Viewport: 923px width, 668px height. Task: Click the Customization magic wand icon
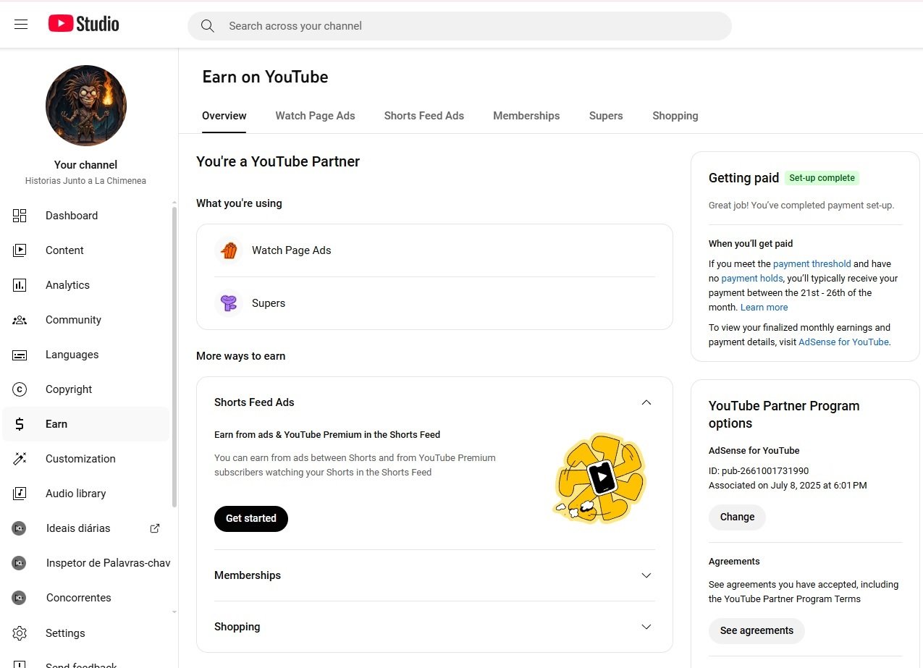[20, 459]
